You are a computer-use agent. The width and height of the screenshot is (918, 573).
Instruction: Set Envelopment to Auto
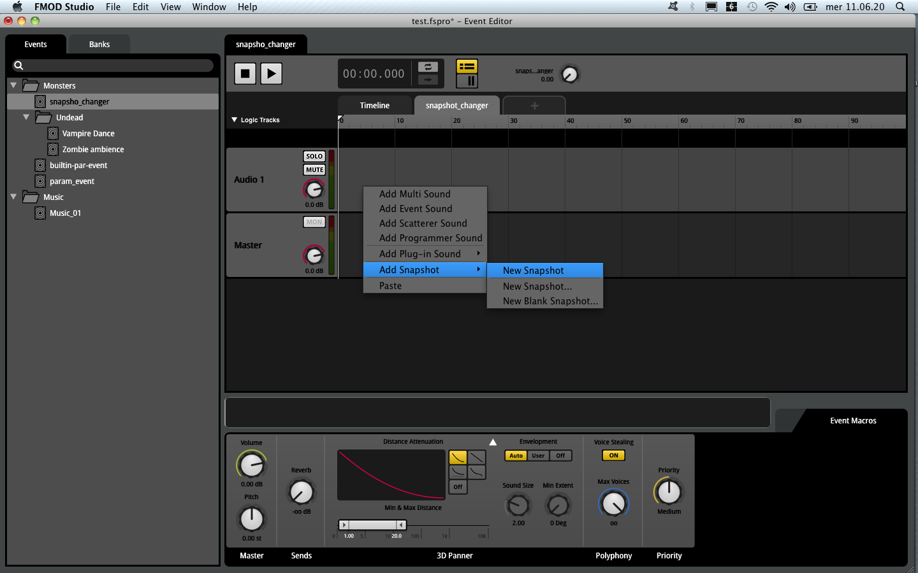click(x=516, y=456)
